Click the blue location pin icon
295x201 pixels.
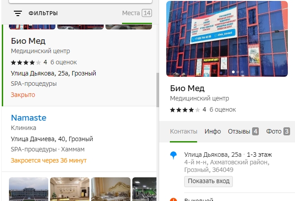(173, 155)
